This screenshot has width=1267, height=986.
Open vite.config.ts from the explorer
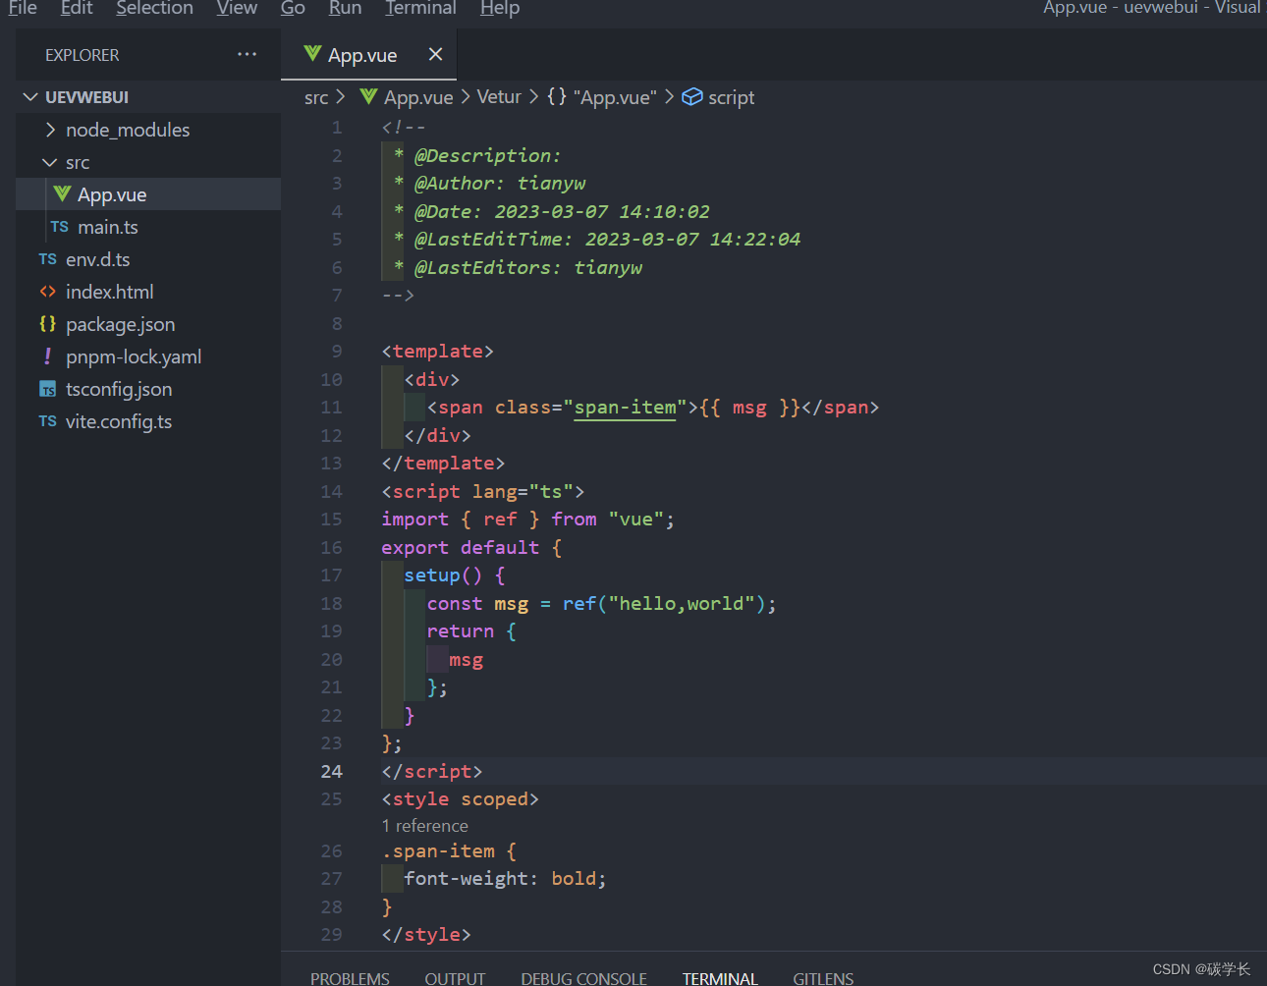(x=148, y=421)
